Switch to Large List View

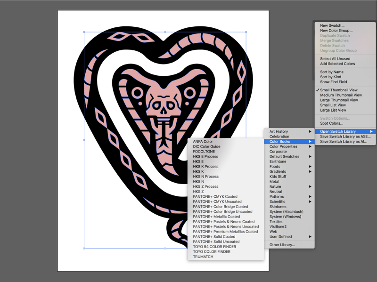pos(333,110)
